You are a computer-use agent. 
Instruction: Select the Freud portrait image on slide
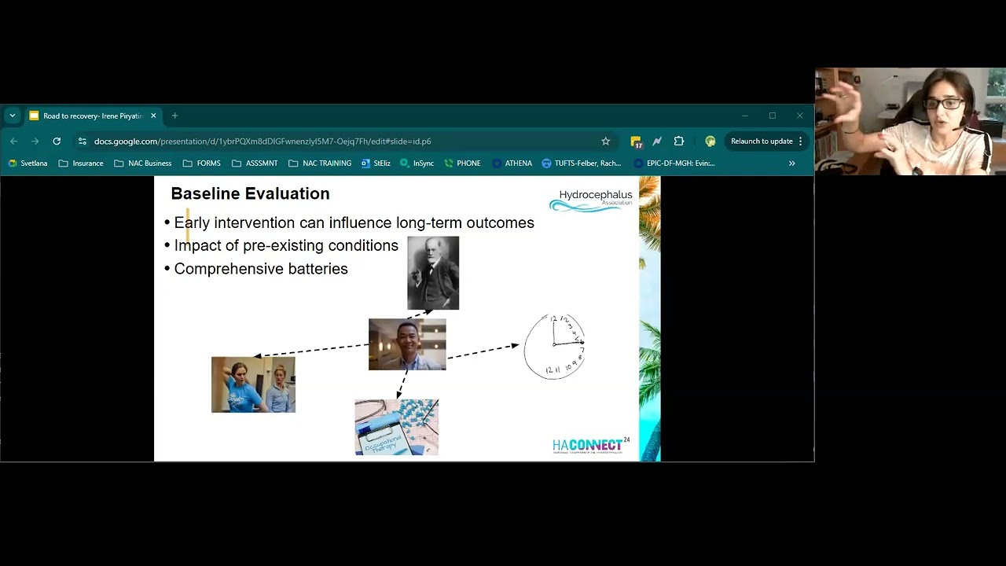433,273
